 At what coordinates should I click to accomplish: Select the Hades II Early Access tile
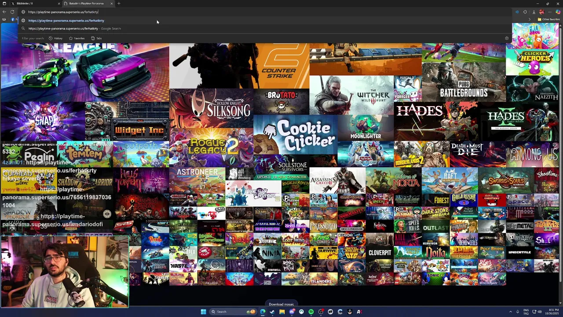(x=519, y=122)
